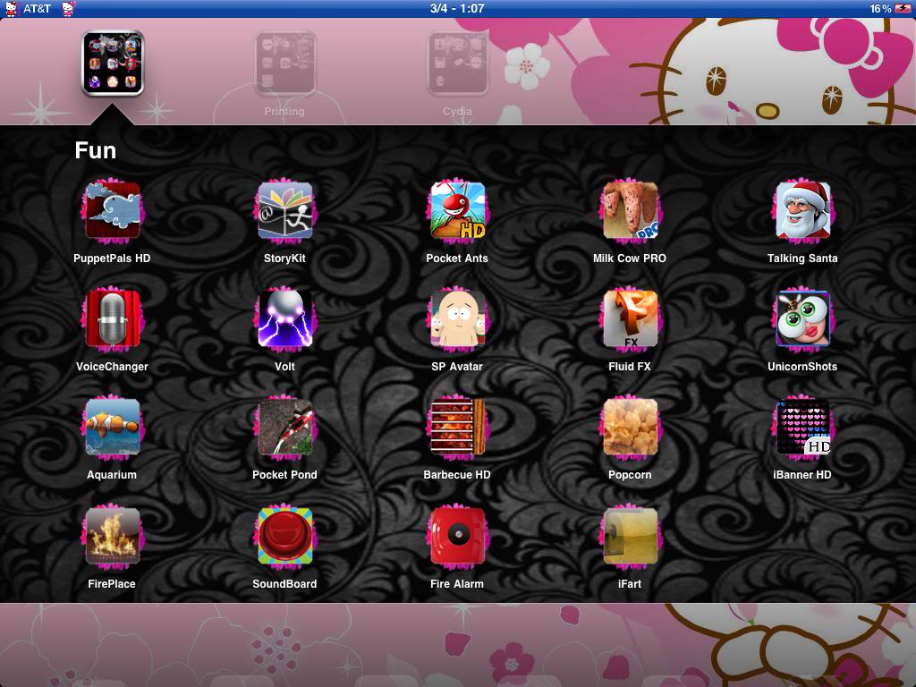This screenshot has height=687, width=916.
Task: Tap the battery indicator in status bar
Action: [x=903, y=8]
